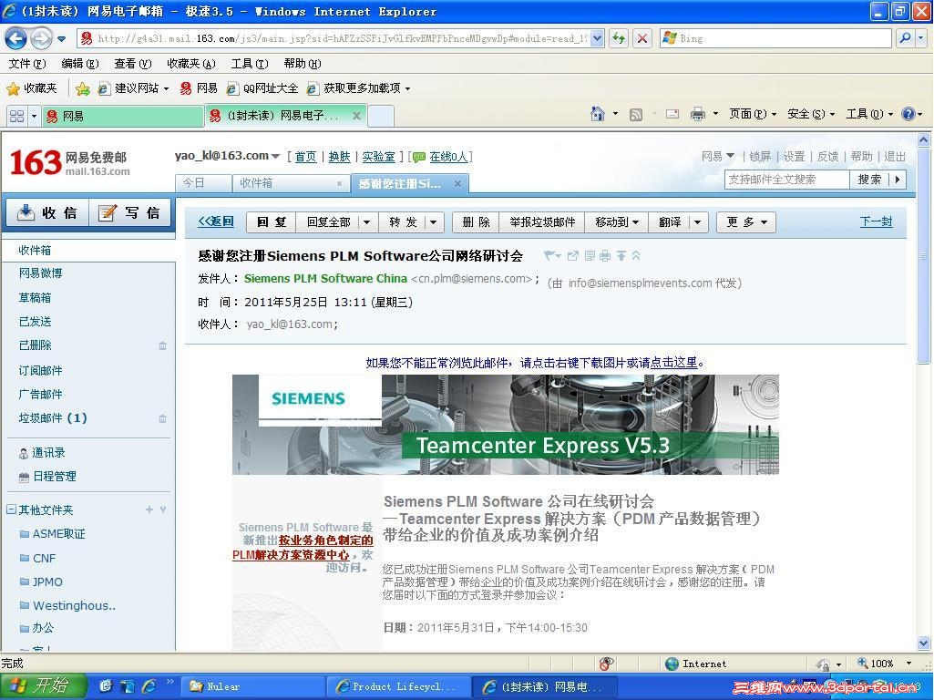Click the print email icon near subject
The width and height of the screenshot is (934, 700).
pos(605,255)
